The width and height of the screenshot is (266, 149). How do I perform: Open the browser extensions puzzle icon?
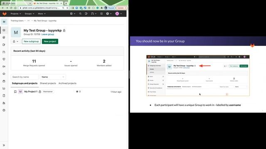[x=101, y=8]
